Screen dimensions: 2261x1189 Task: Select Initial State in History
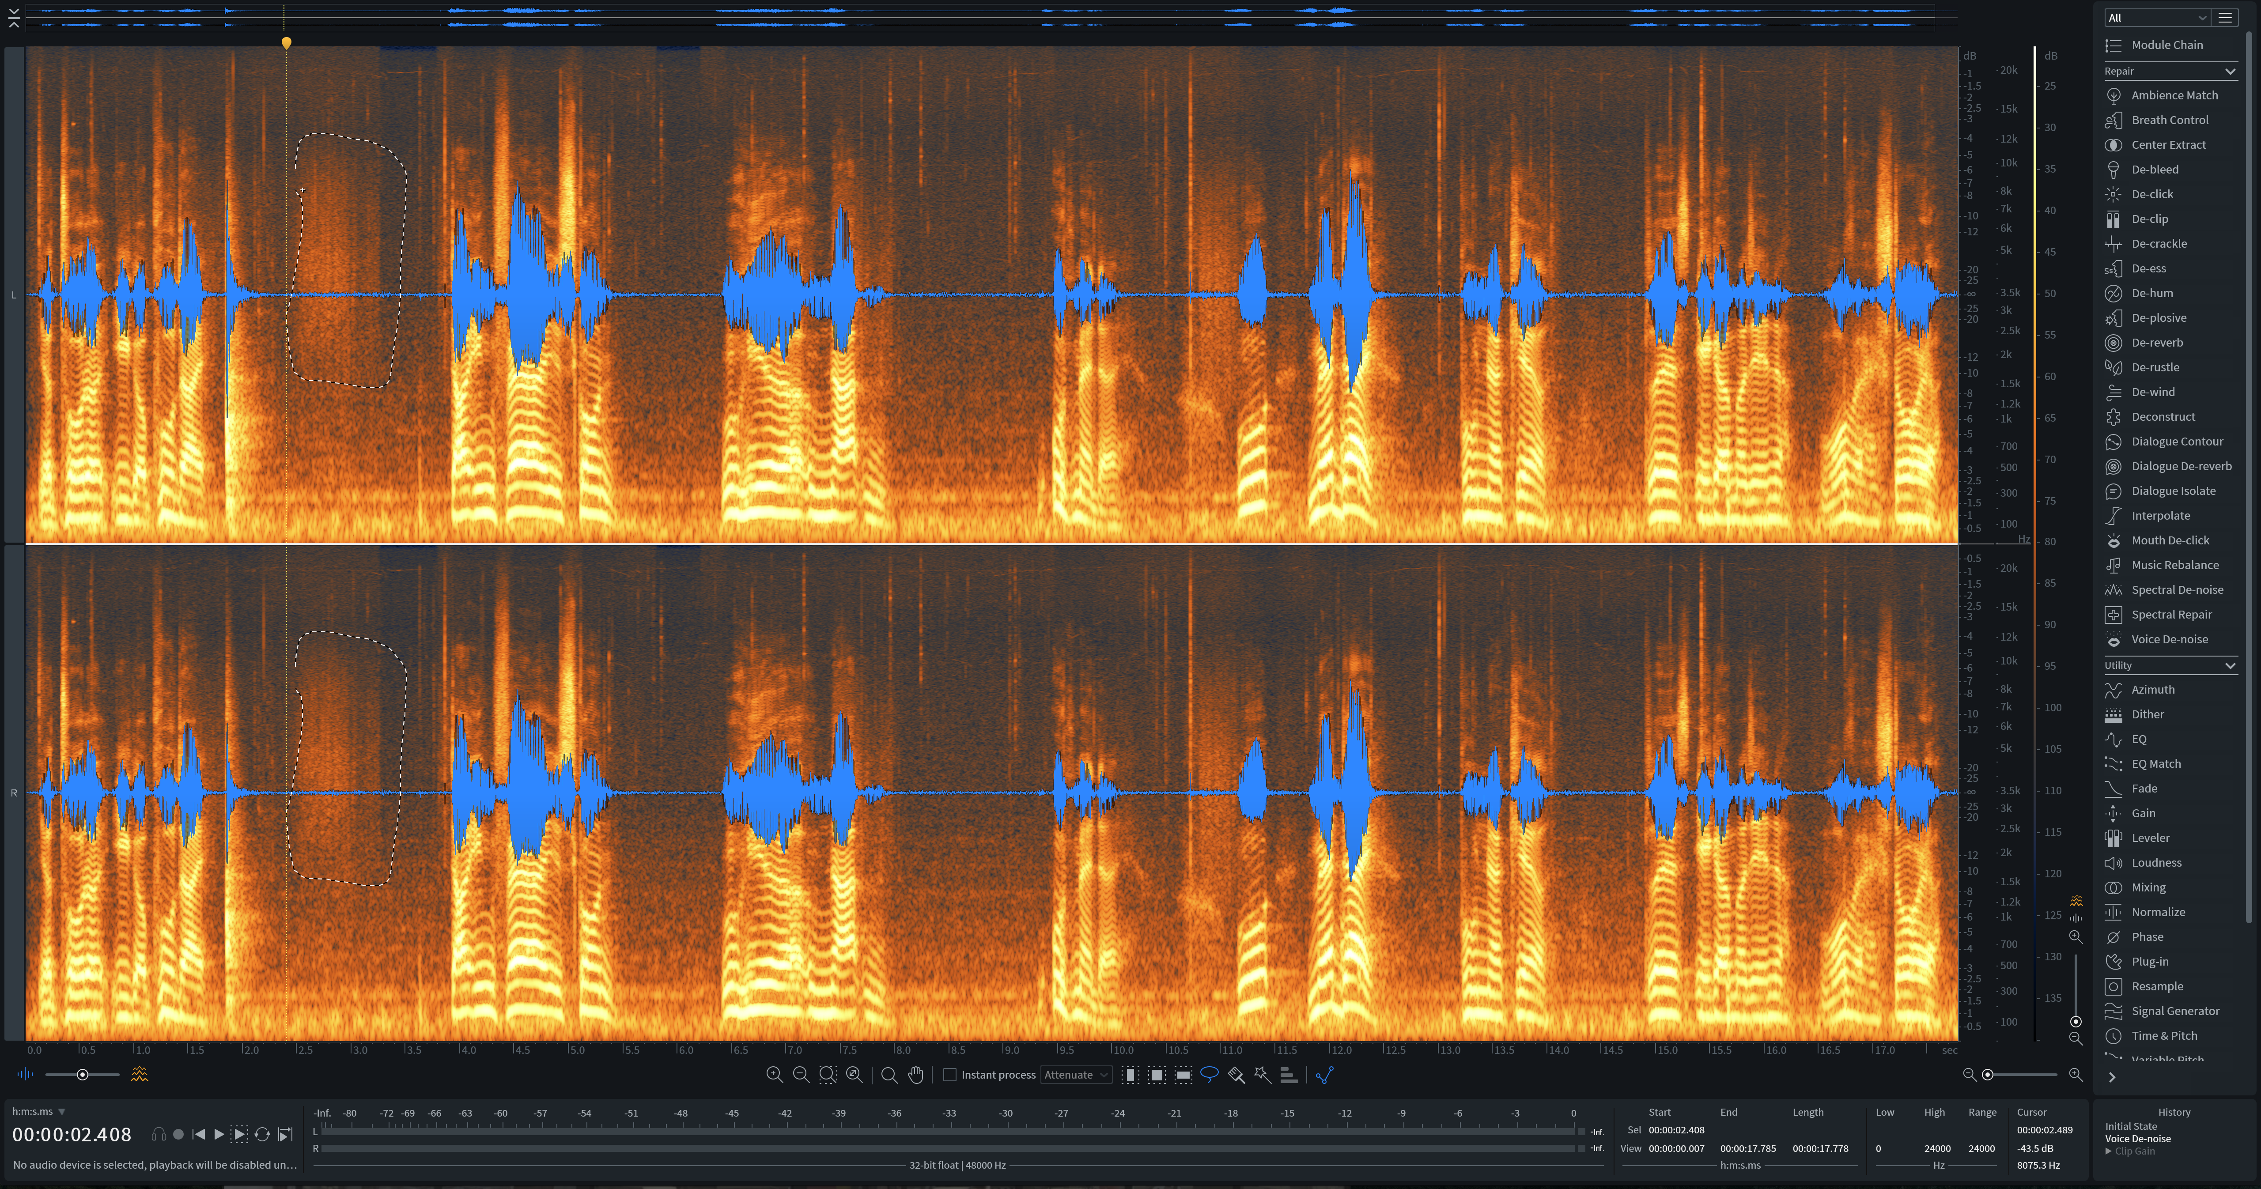(2130, 1126)
